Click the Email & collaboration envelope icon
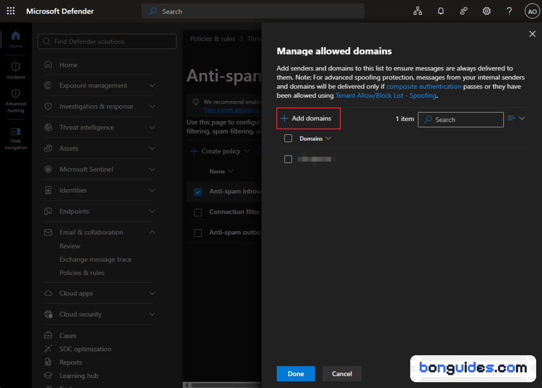Screen dimensions: 542x388 tap(48, 232)
